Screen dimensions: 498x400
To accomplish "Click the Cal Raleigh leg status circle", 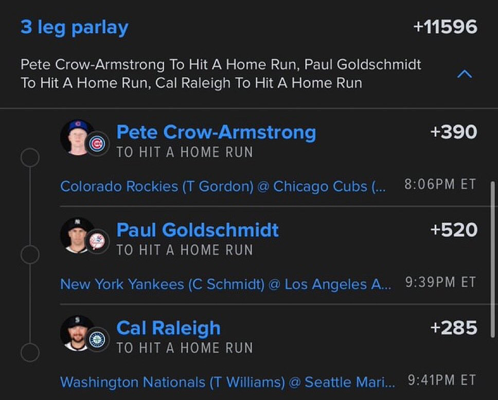I will tap(30, 353).
